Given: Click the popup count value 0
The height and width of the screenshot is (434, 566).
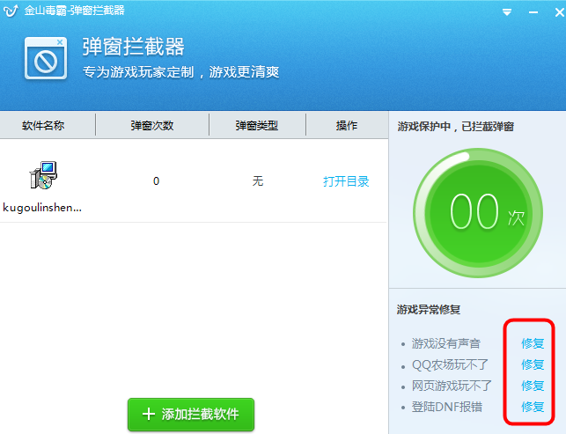Looking at the screenshot, I should [x=156, y=180].
